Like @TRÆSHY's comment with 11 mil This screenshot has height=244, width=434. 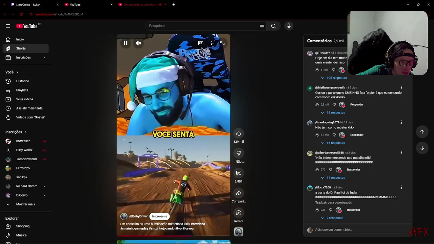[317, 70]
